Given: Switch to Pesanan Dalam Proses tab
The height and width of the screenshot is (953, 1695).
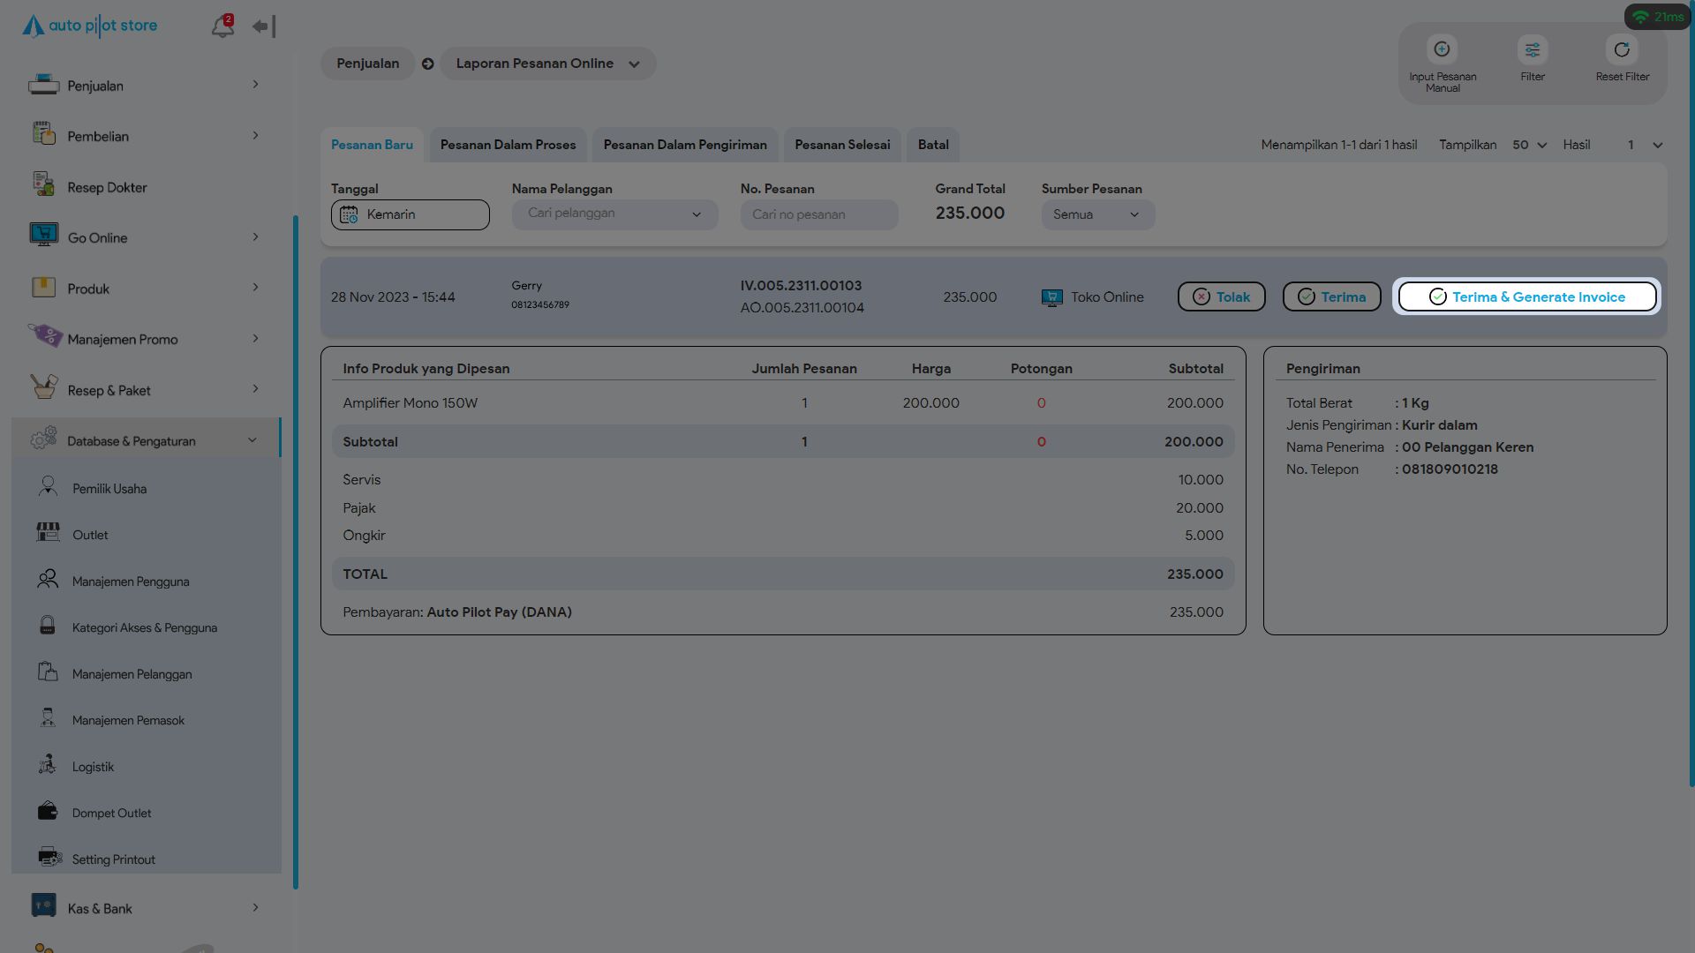Looking at the screenshot, I should [x=508, y=145].
